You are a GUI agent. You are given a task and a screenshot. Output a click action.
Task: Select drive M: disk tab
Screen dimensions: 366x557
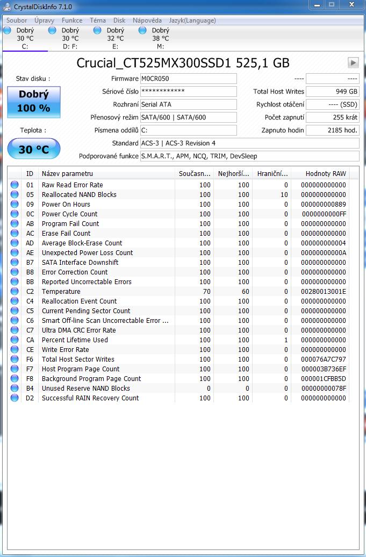coord(160,38)
